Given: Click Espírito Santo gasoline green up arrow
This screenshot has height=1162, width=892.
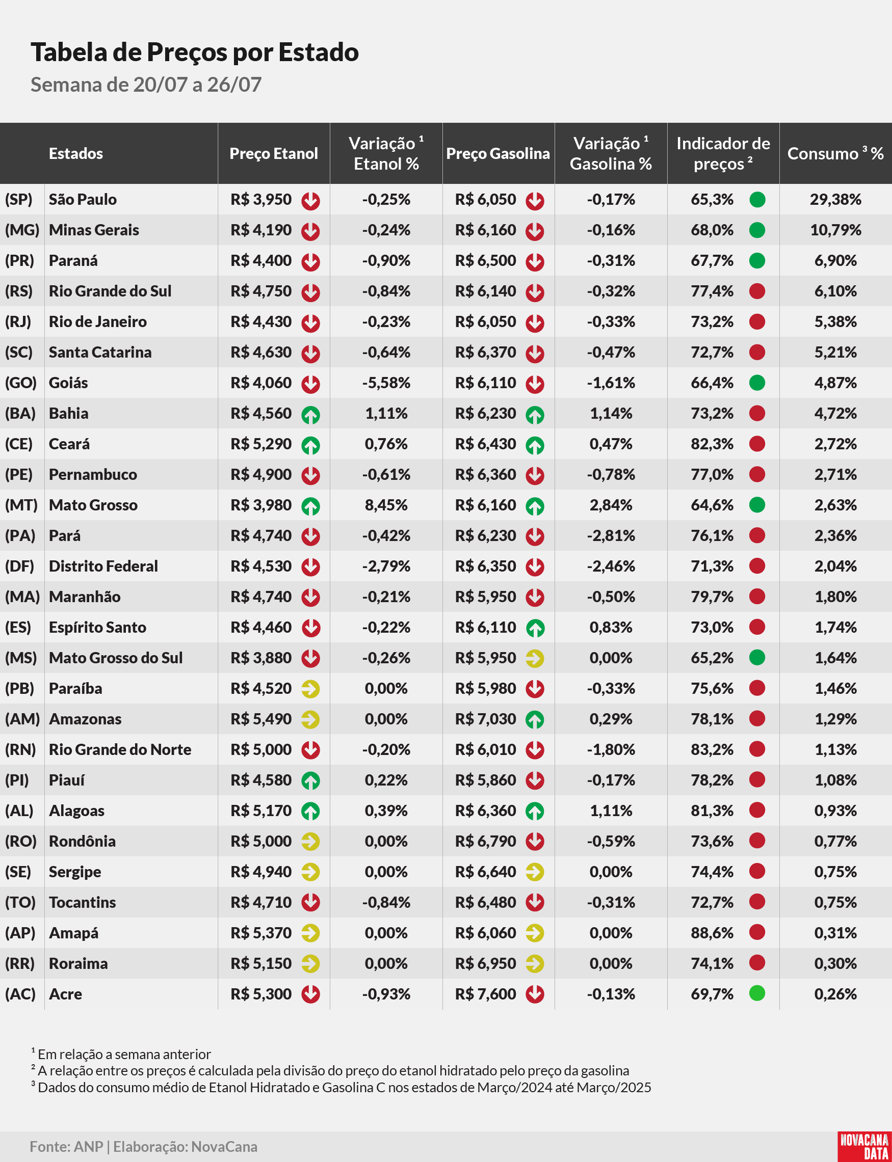Looking at the screenshot, I should click(x=535, y=628).
